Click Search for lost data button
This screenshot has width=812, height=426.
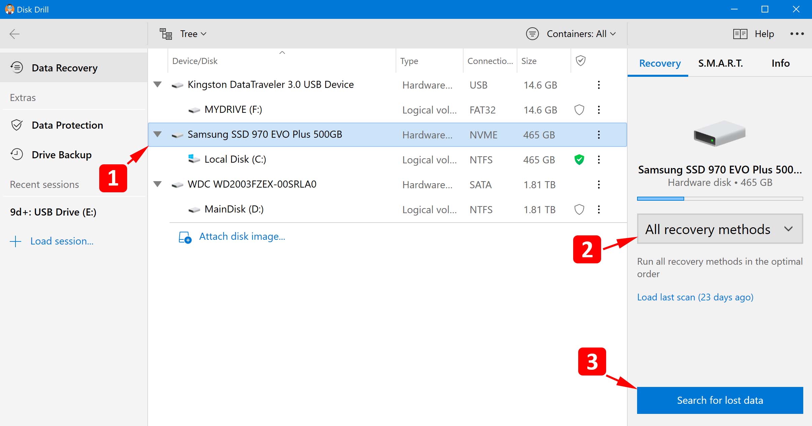[720, 400]
